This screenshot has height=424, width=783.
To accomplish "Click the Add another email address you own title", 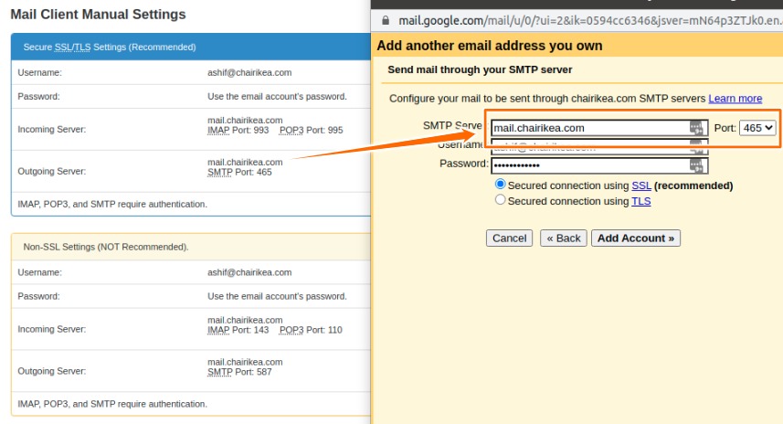I will (x=490, y=46).
